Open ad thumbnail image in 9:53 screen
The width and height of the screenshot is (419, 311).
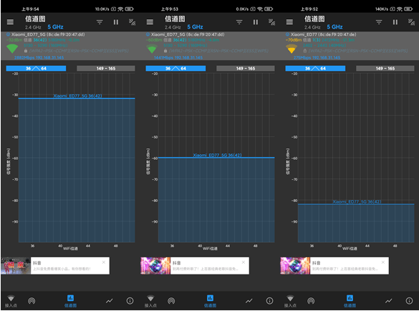155,266
